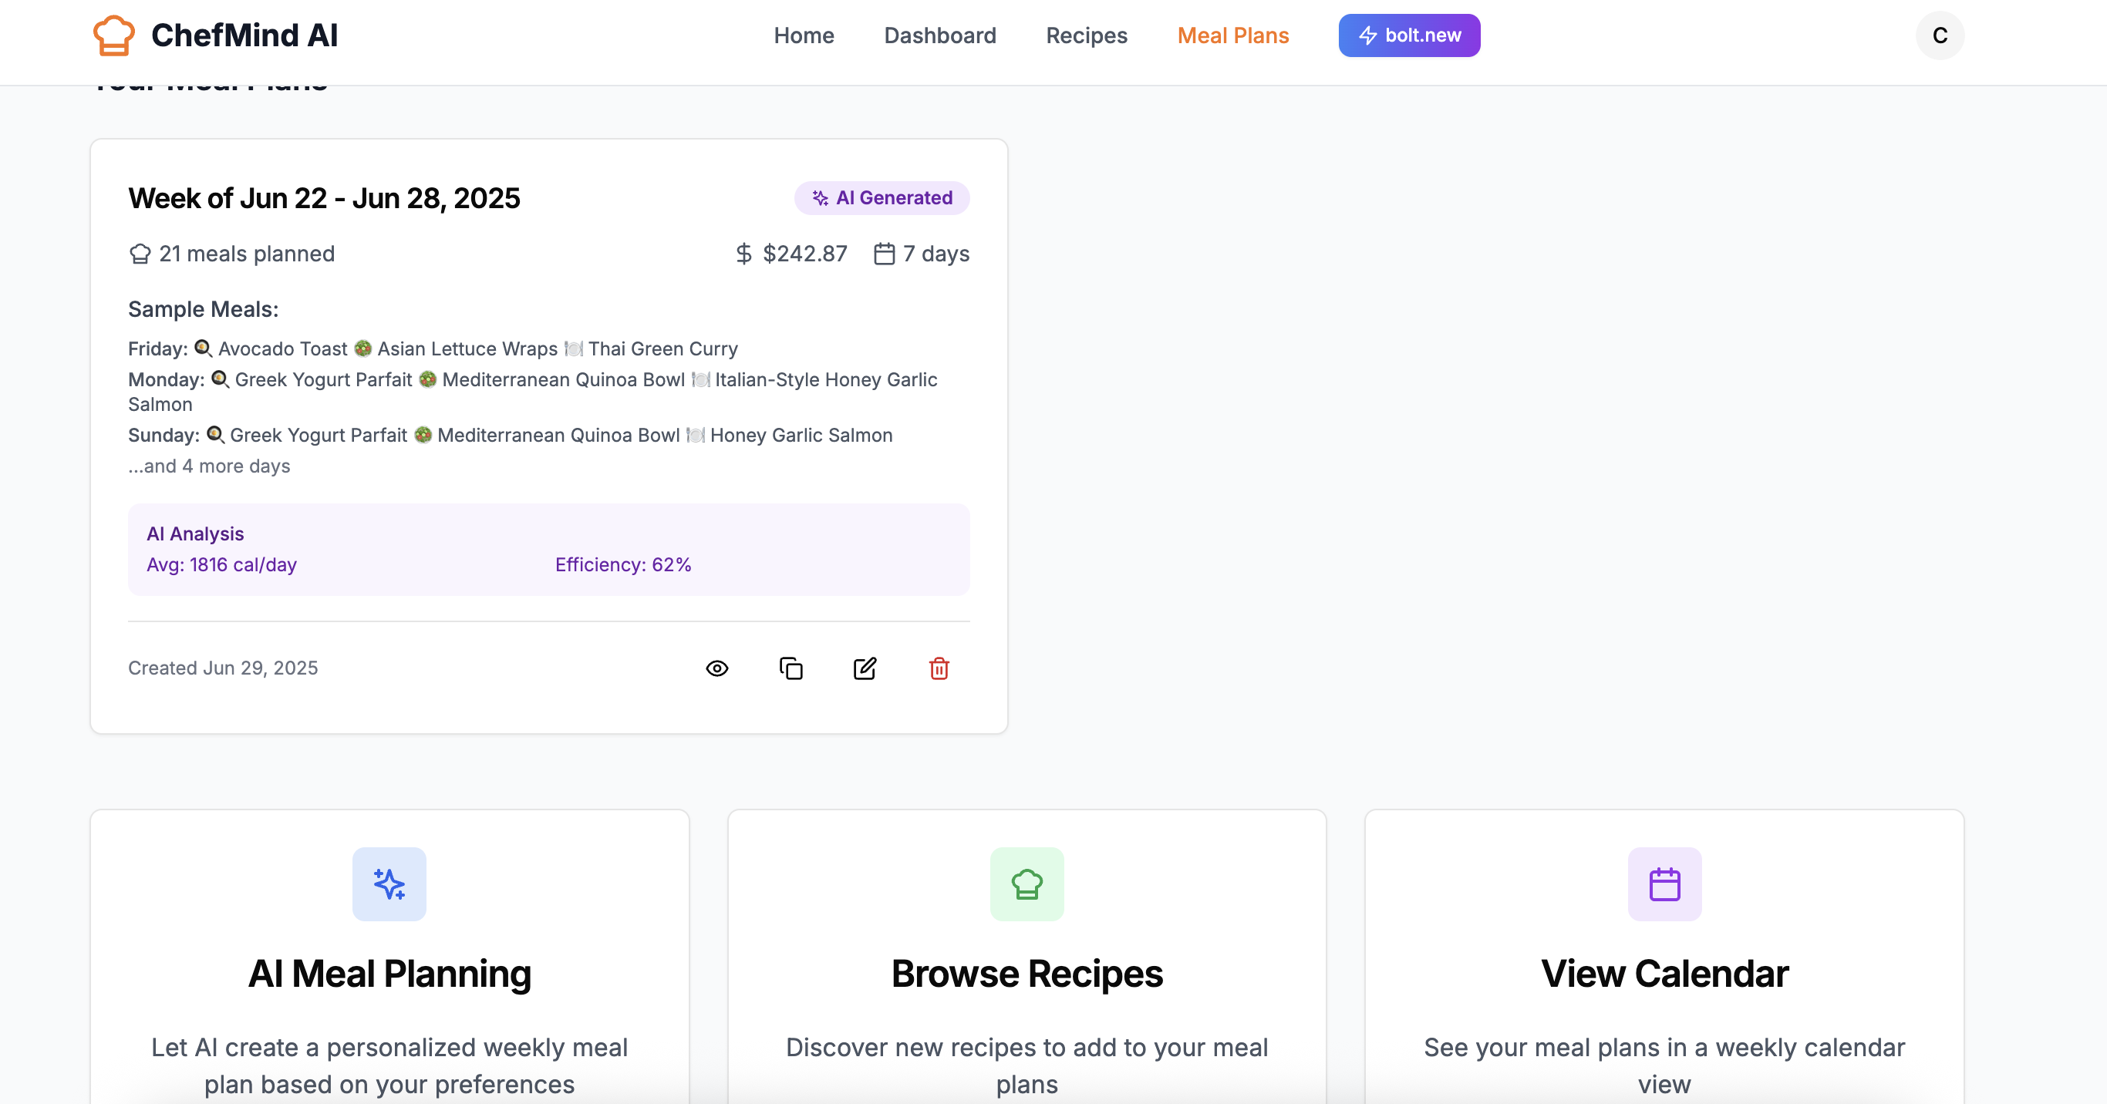2107x1104 pixels.
Task: Click the AI Generated badge
Action: tap(882, 198)
